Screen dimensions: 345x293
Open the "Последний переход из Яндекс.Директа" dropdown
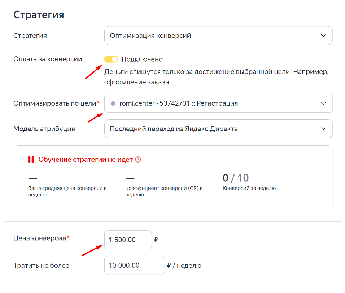[x=218, y=129]
